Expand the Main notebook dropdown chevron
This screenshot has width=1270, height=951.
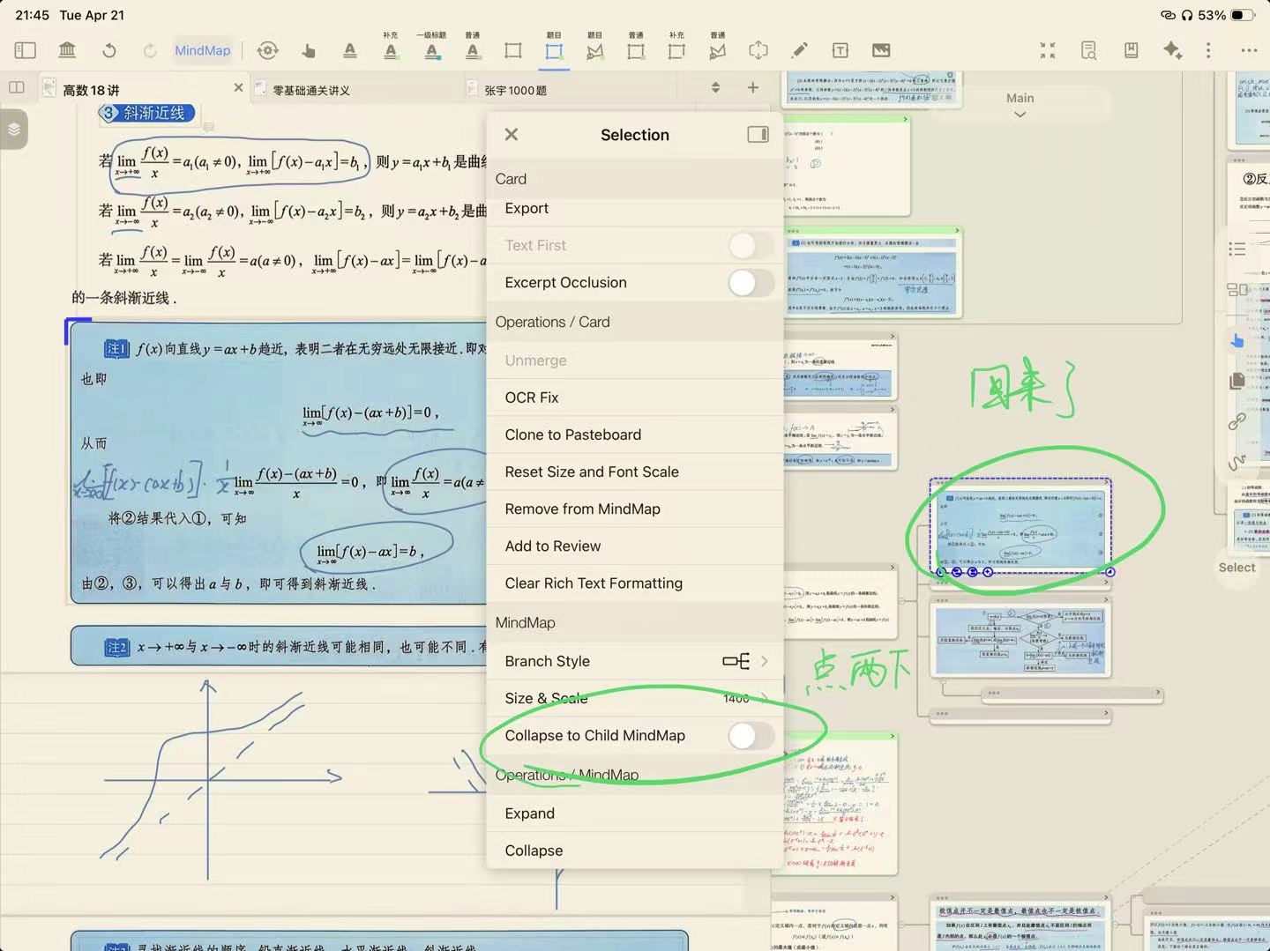pos(1020,115)
